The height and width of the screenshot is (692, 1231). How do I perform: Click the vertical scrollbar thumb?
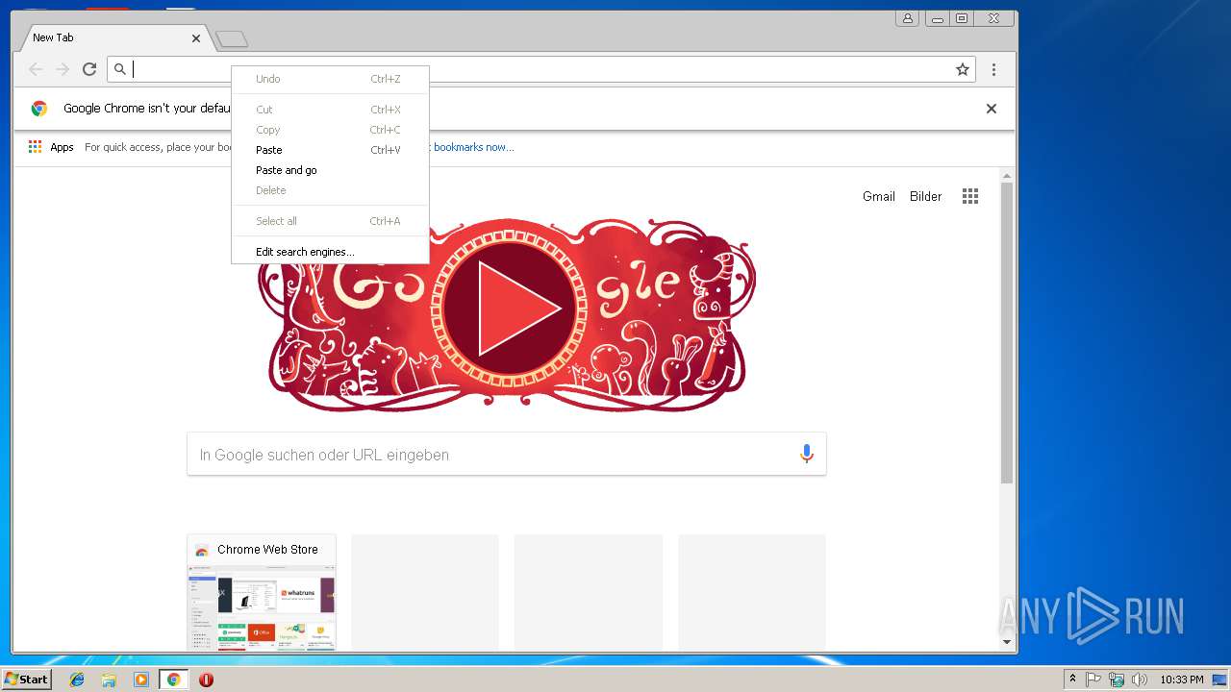pos(1007,333)
